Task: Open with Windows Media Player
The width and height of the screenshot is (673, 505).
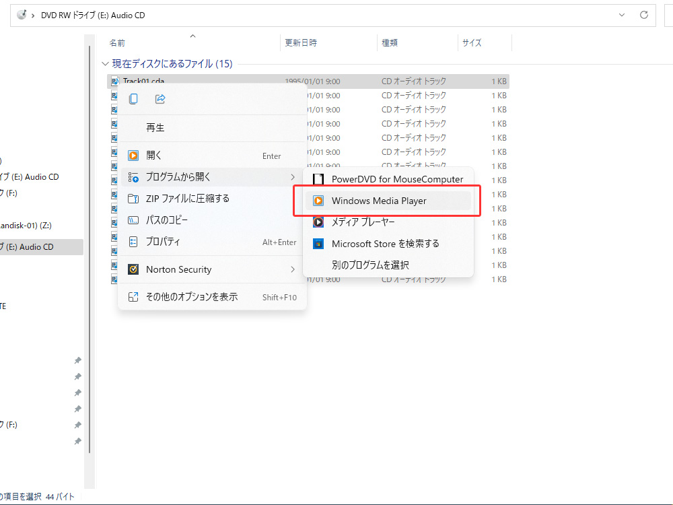Action: pyautogui.click(x=388, y=201)
